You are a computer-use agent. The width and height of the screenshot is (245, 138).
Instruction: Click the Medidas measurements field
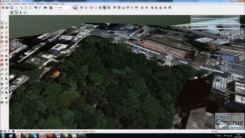[232, 131]
